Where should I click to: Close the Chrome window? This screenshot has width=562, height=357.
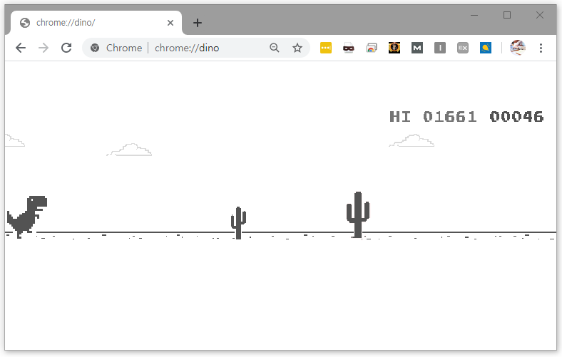540,15
